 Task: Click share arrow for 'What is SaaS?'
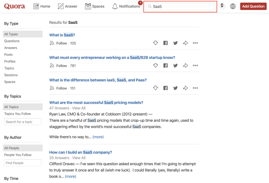pyautogui.click(x=185, y=43)
